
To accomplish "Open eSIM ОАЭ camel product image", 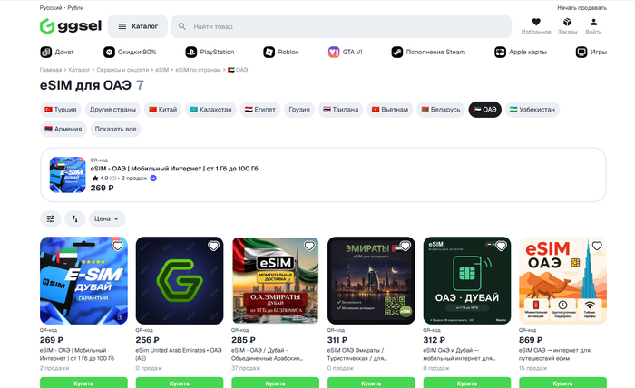I will click(563, 280).
